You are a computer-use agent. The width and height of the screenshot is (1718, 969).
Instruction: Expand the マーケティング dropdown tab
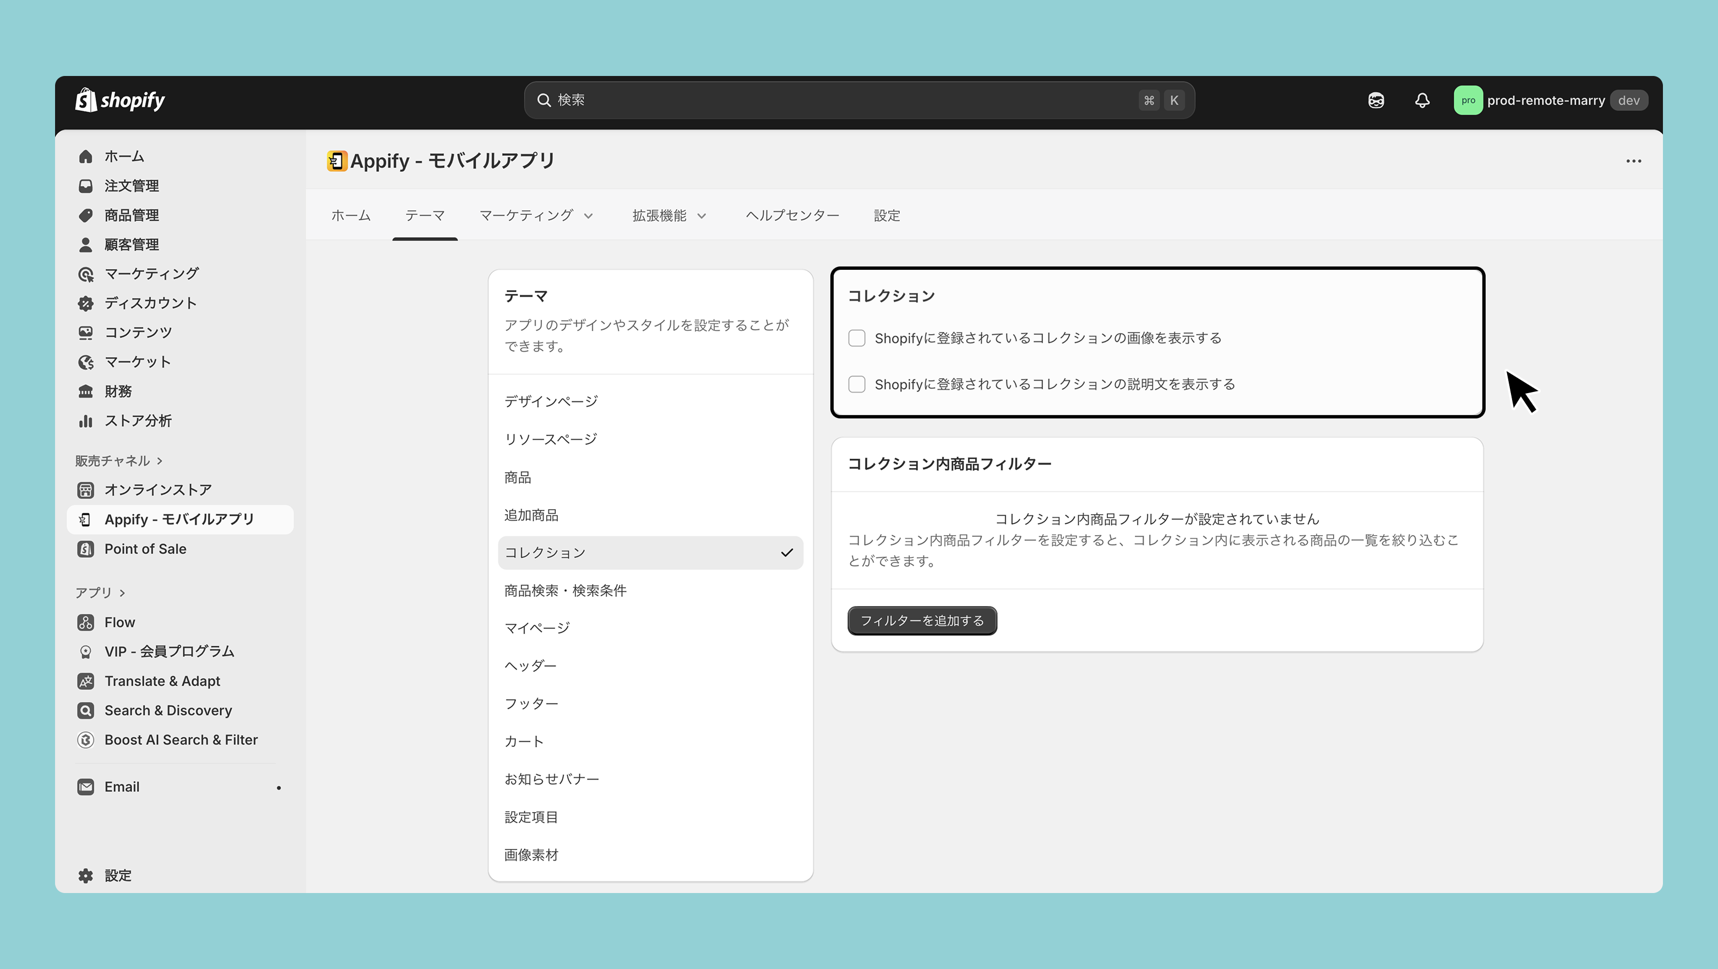pos(536,215)
